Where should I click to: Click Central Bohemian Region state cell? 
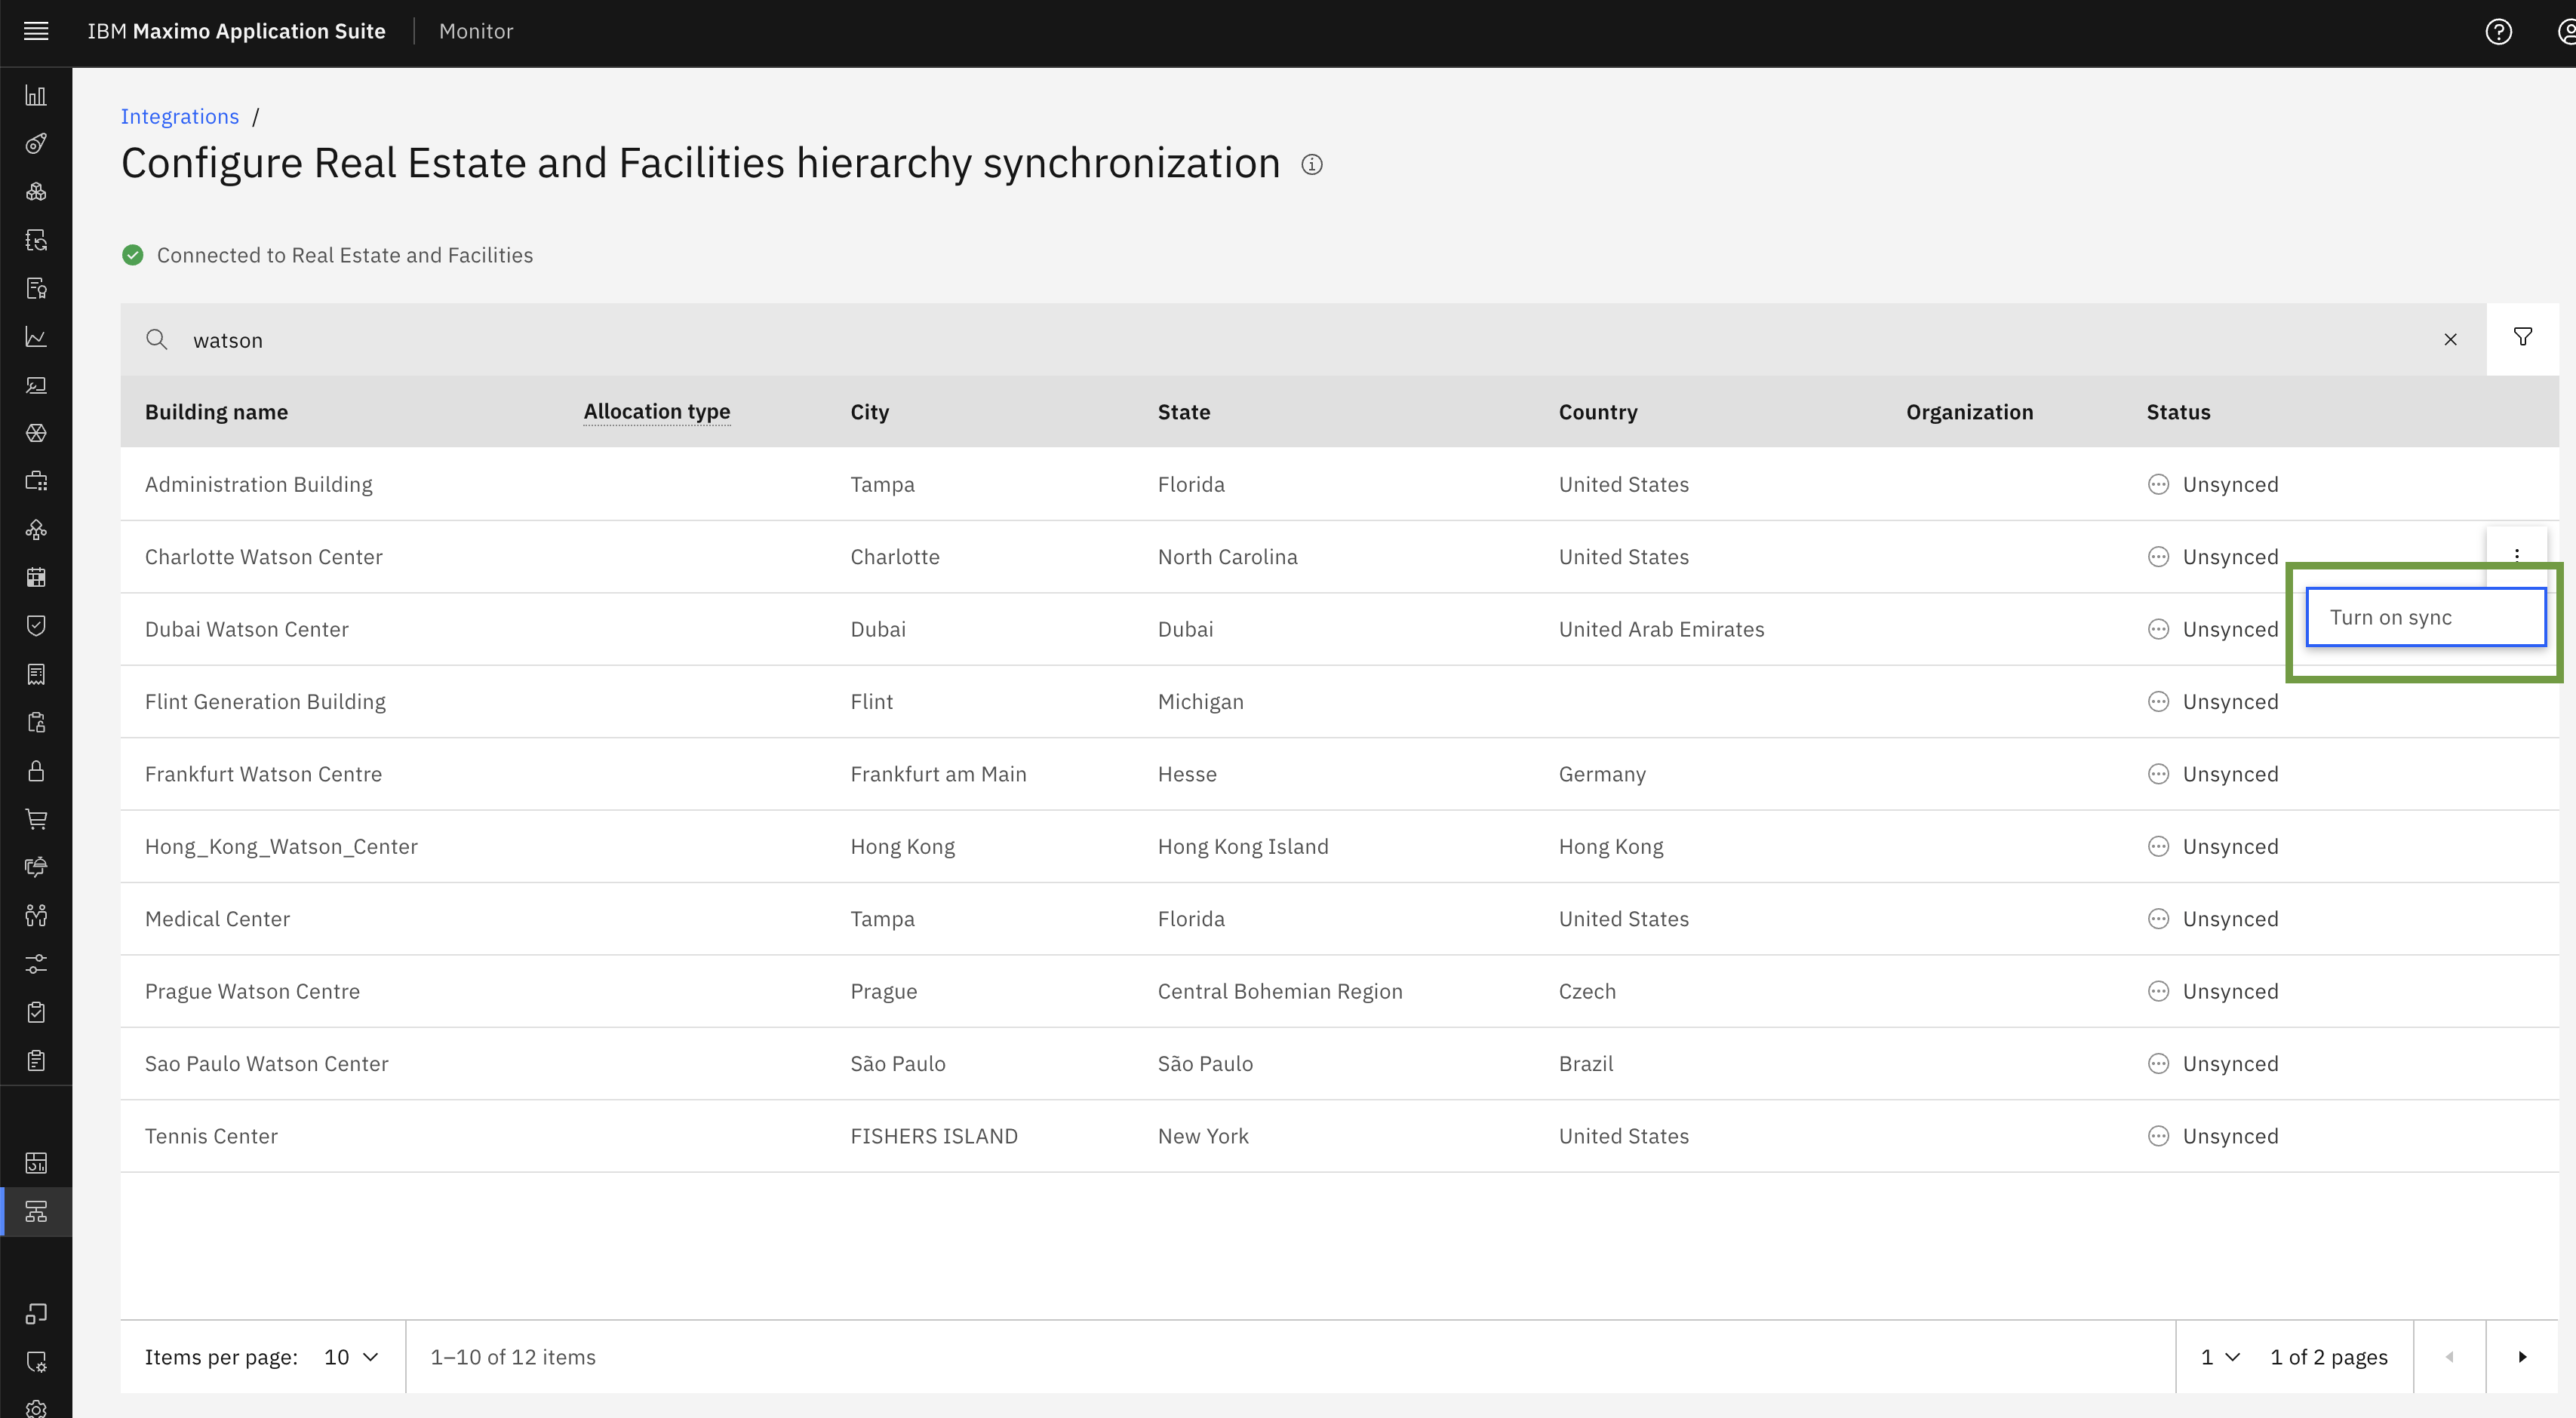pyautogui.click(x=1280, y=991)
